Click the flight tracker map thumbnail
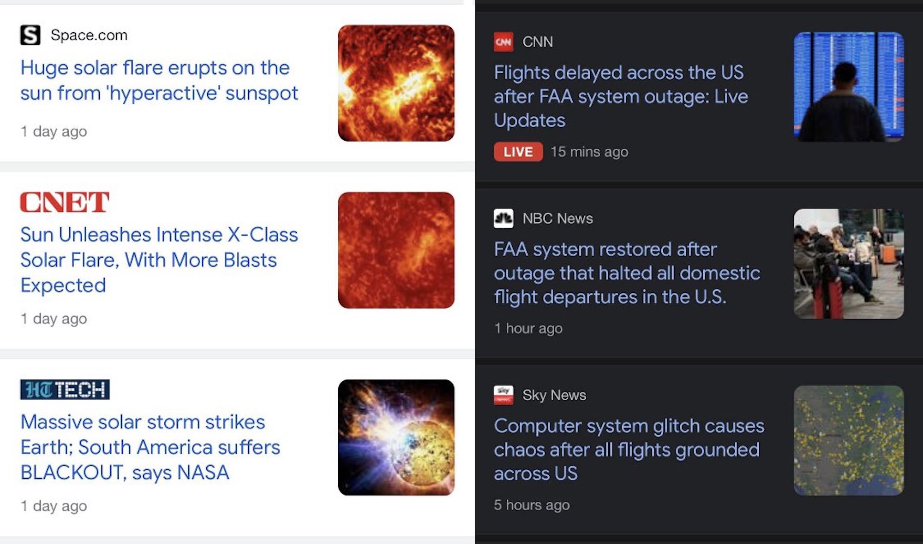Viewport: 923px width, 544px height. click(849, 440)
